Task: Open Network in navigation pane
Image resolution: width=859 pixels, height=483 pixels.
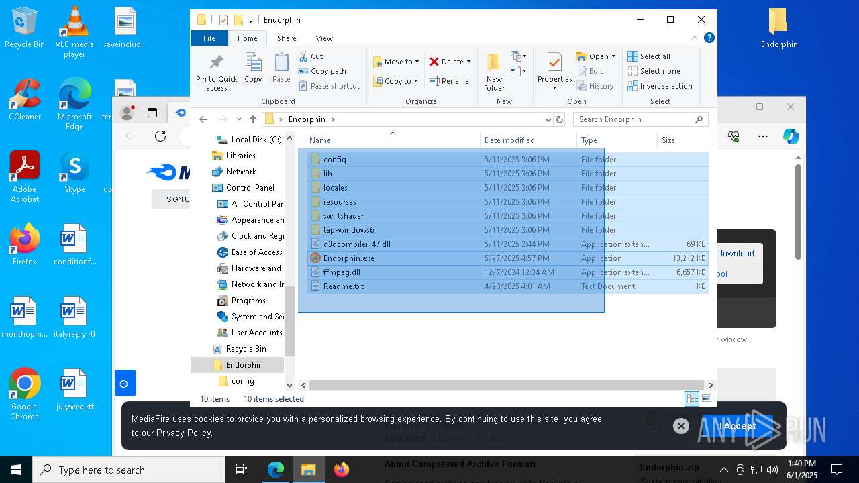Action: point(234,172)
